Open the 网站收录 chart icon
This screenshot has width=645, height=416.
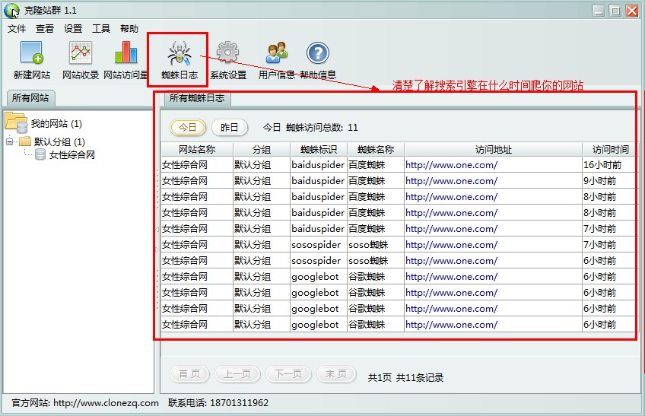(80, 53)
